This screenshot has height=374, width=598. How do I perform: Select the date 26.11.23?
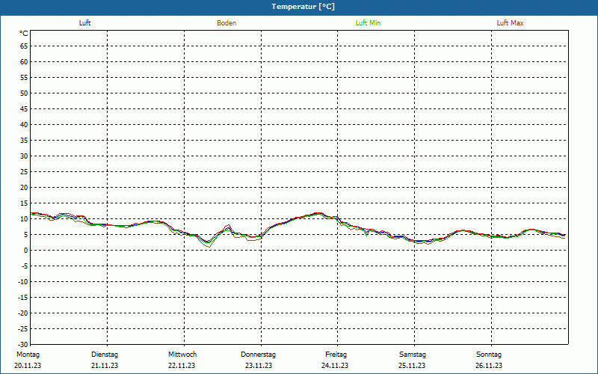489,366
